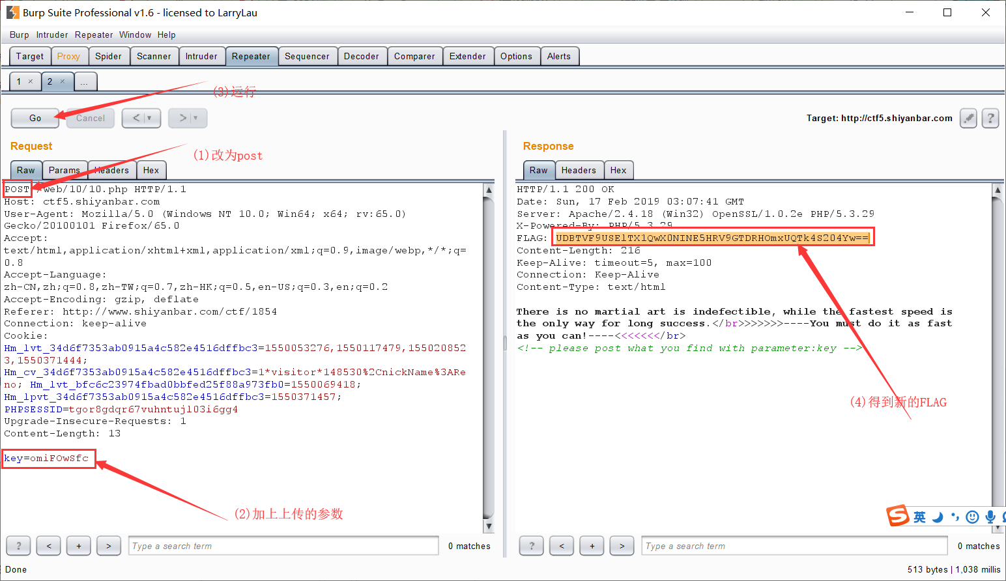
Task: Show the Response Headers view
Action: [579, 170]
